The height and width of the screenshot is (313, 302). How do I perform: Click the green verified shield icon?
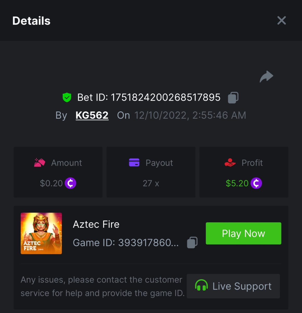coord(67,98)
